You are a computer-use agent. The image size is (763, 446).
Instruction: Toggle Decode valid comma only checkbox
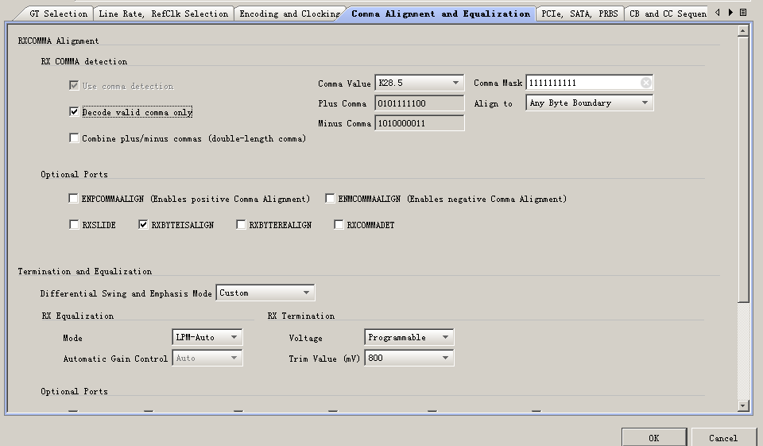(x=75, y=112)
